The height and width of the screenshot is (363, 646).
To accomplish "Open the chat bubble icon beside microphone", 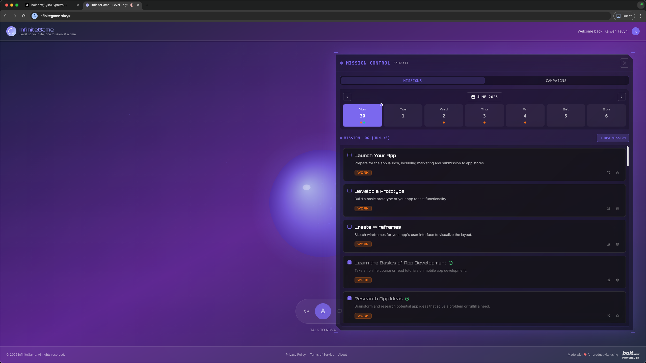I will click(x=339, y=311).
